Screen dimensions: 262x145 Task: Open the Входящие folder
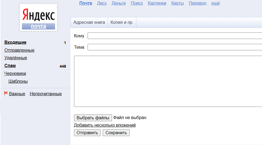click(x=15, y=42)
